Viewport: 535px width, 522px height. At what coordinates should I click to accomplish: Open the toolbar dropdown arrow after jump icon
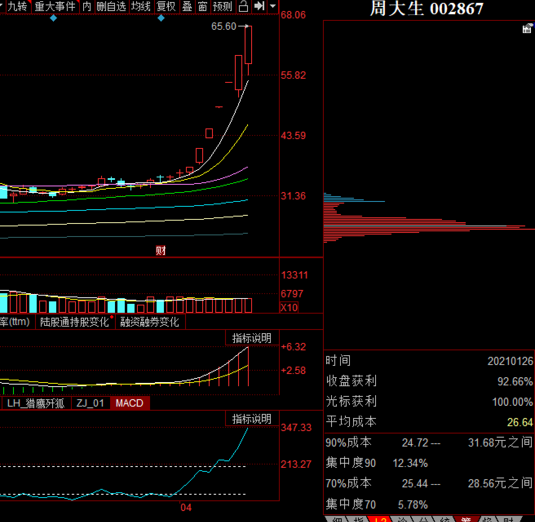273,7
